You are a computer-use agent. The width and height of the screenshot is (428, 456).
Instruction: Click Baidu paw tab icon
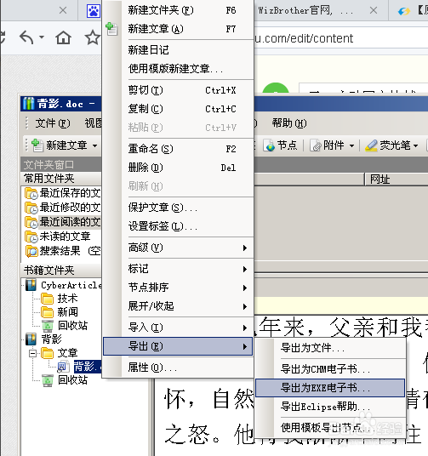pyautogui.click(x=94, y=11)
